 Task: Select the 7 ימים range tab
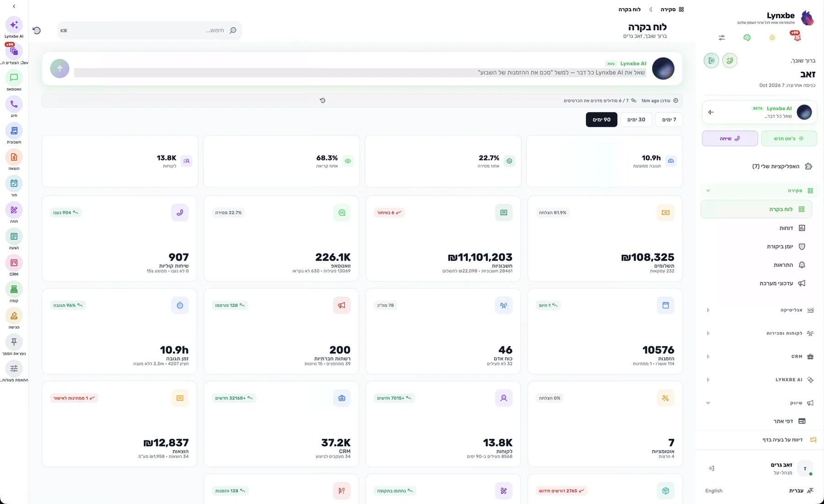tap(669, 119)
